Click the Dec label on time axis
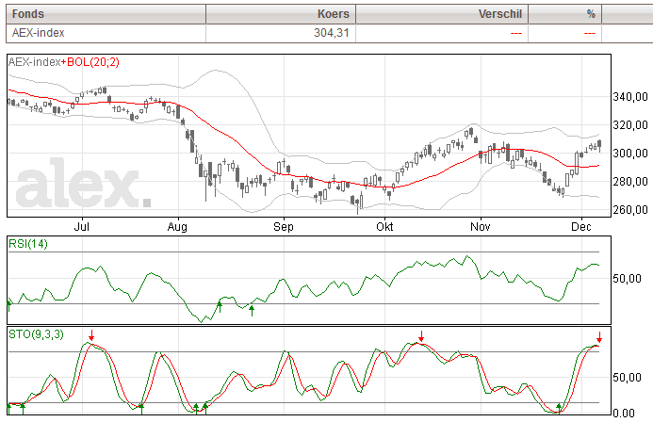Screen dimensions: 653x422 pos(581,227)
